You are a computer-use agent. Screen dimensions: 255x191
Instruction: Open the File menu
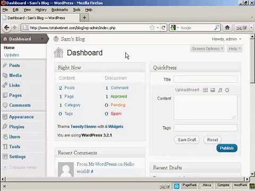[5, 10]
